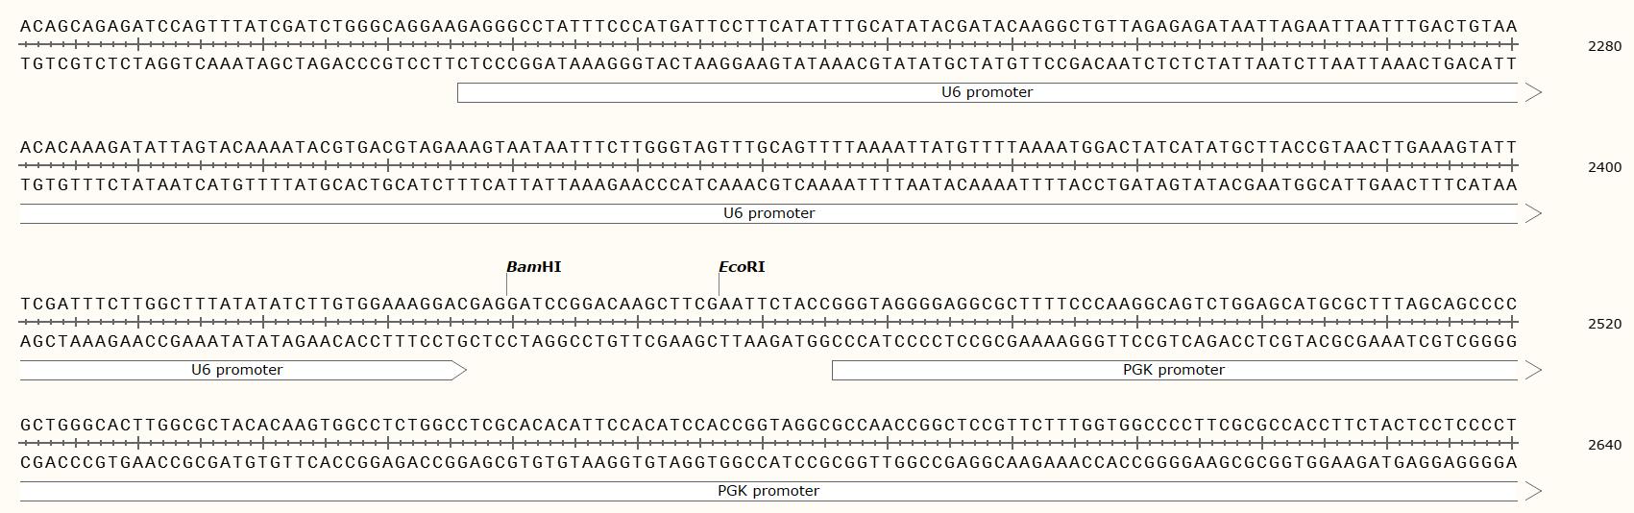Click the EcoRI restriction site label
The width and height of the screenshot is (1634, 513).
742,267
